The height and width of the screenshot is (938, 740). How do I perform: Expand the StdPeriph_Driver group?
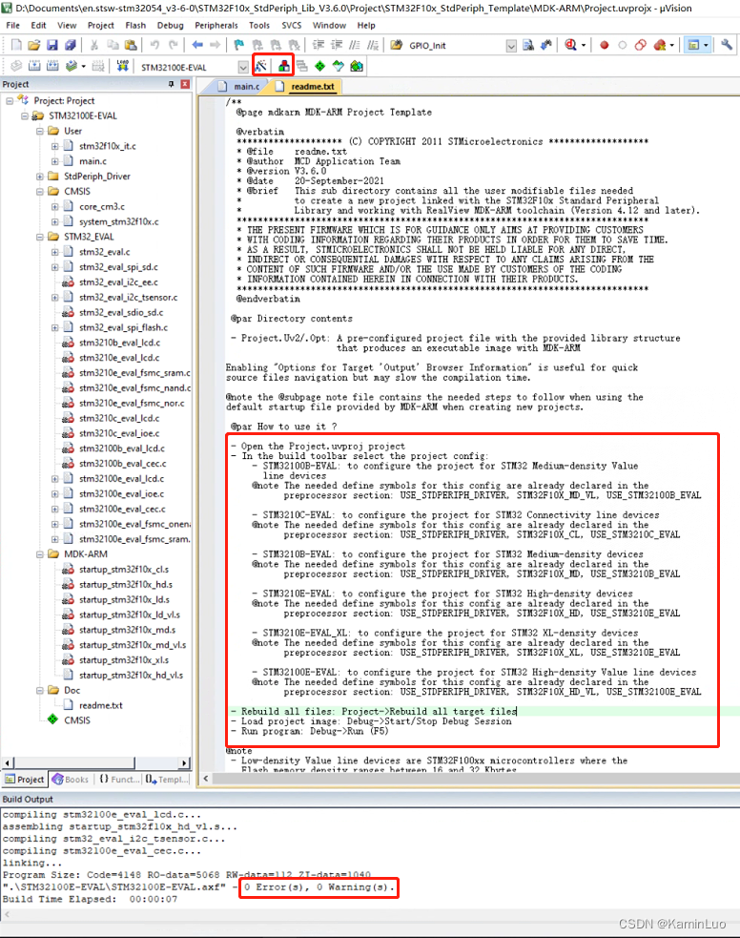click(39, 176)
